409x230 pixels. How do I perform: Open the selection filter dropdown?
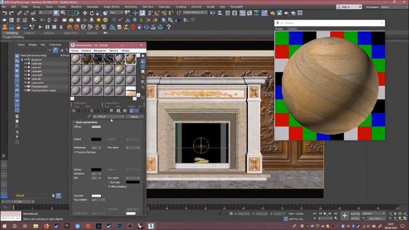45,13
